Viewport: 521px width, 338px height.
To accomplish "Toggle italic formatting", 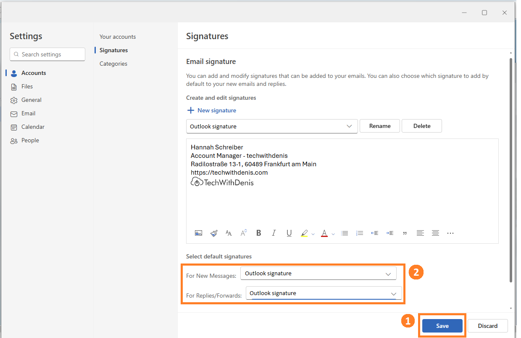I will [x=274, y=233].
